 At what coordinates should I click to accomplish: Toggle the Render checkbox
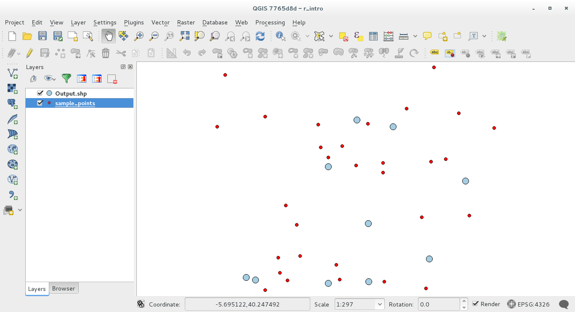tap(476, 304)
